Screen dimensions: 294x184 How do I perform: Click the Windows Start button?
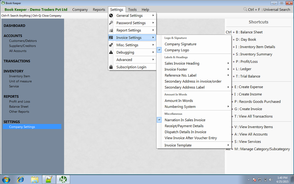(6, 179)
